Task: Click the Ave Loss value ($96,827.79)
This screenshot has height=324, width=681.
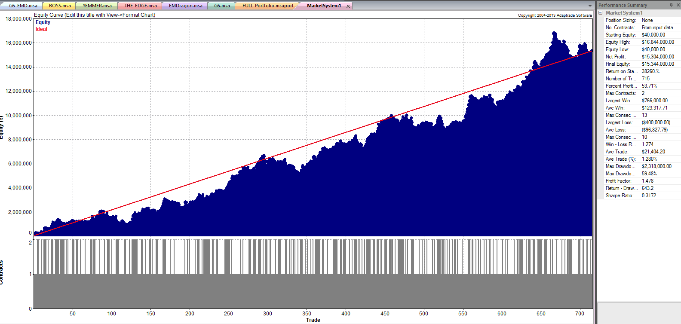Action: 655,130
